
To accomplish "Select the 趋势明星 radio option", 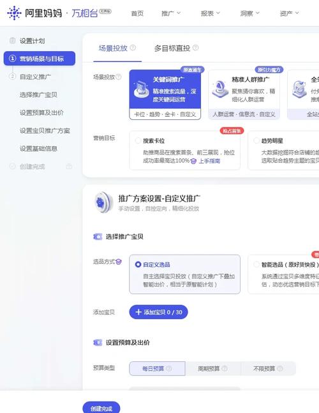I will 256,140.
